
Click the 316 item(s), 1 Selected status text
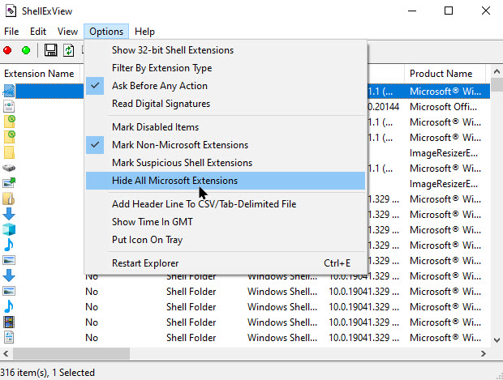(48, 373)
